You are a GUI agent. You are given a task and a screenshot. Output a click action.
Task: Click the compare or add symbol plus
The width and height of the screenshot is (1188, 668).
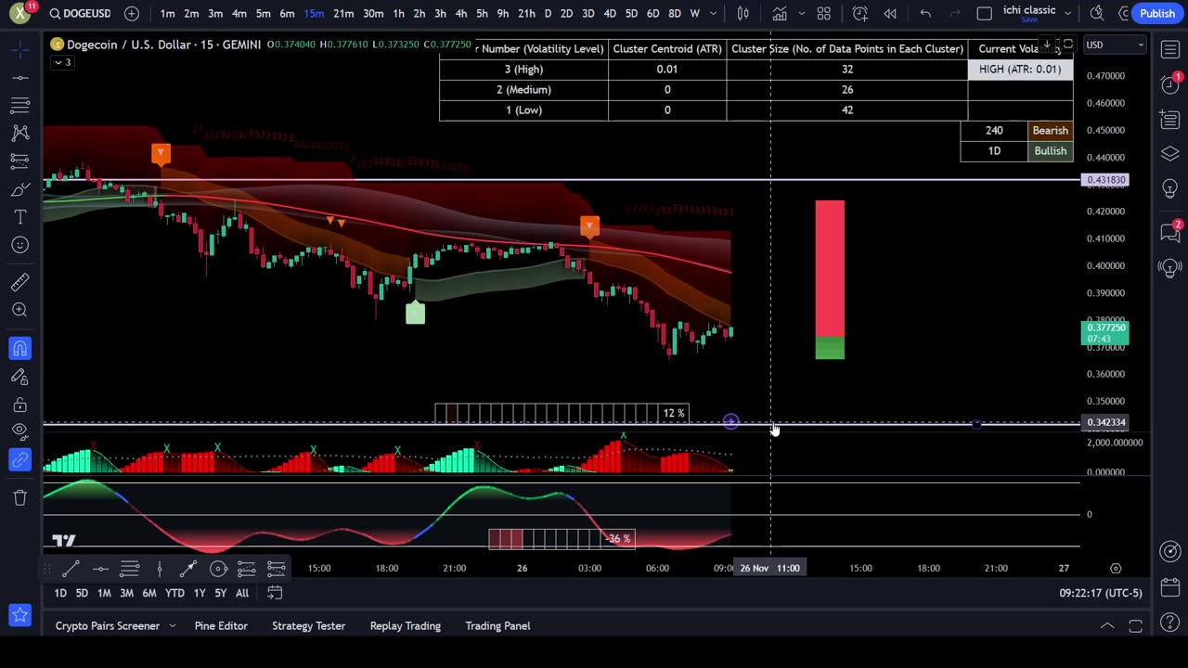(x=132, y=13)
